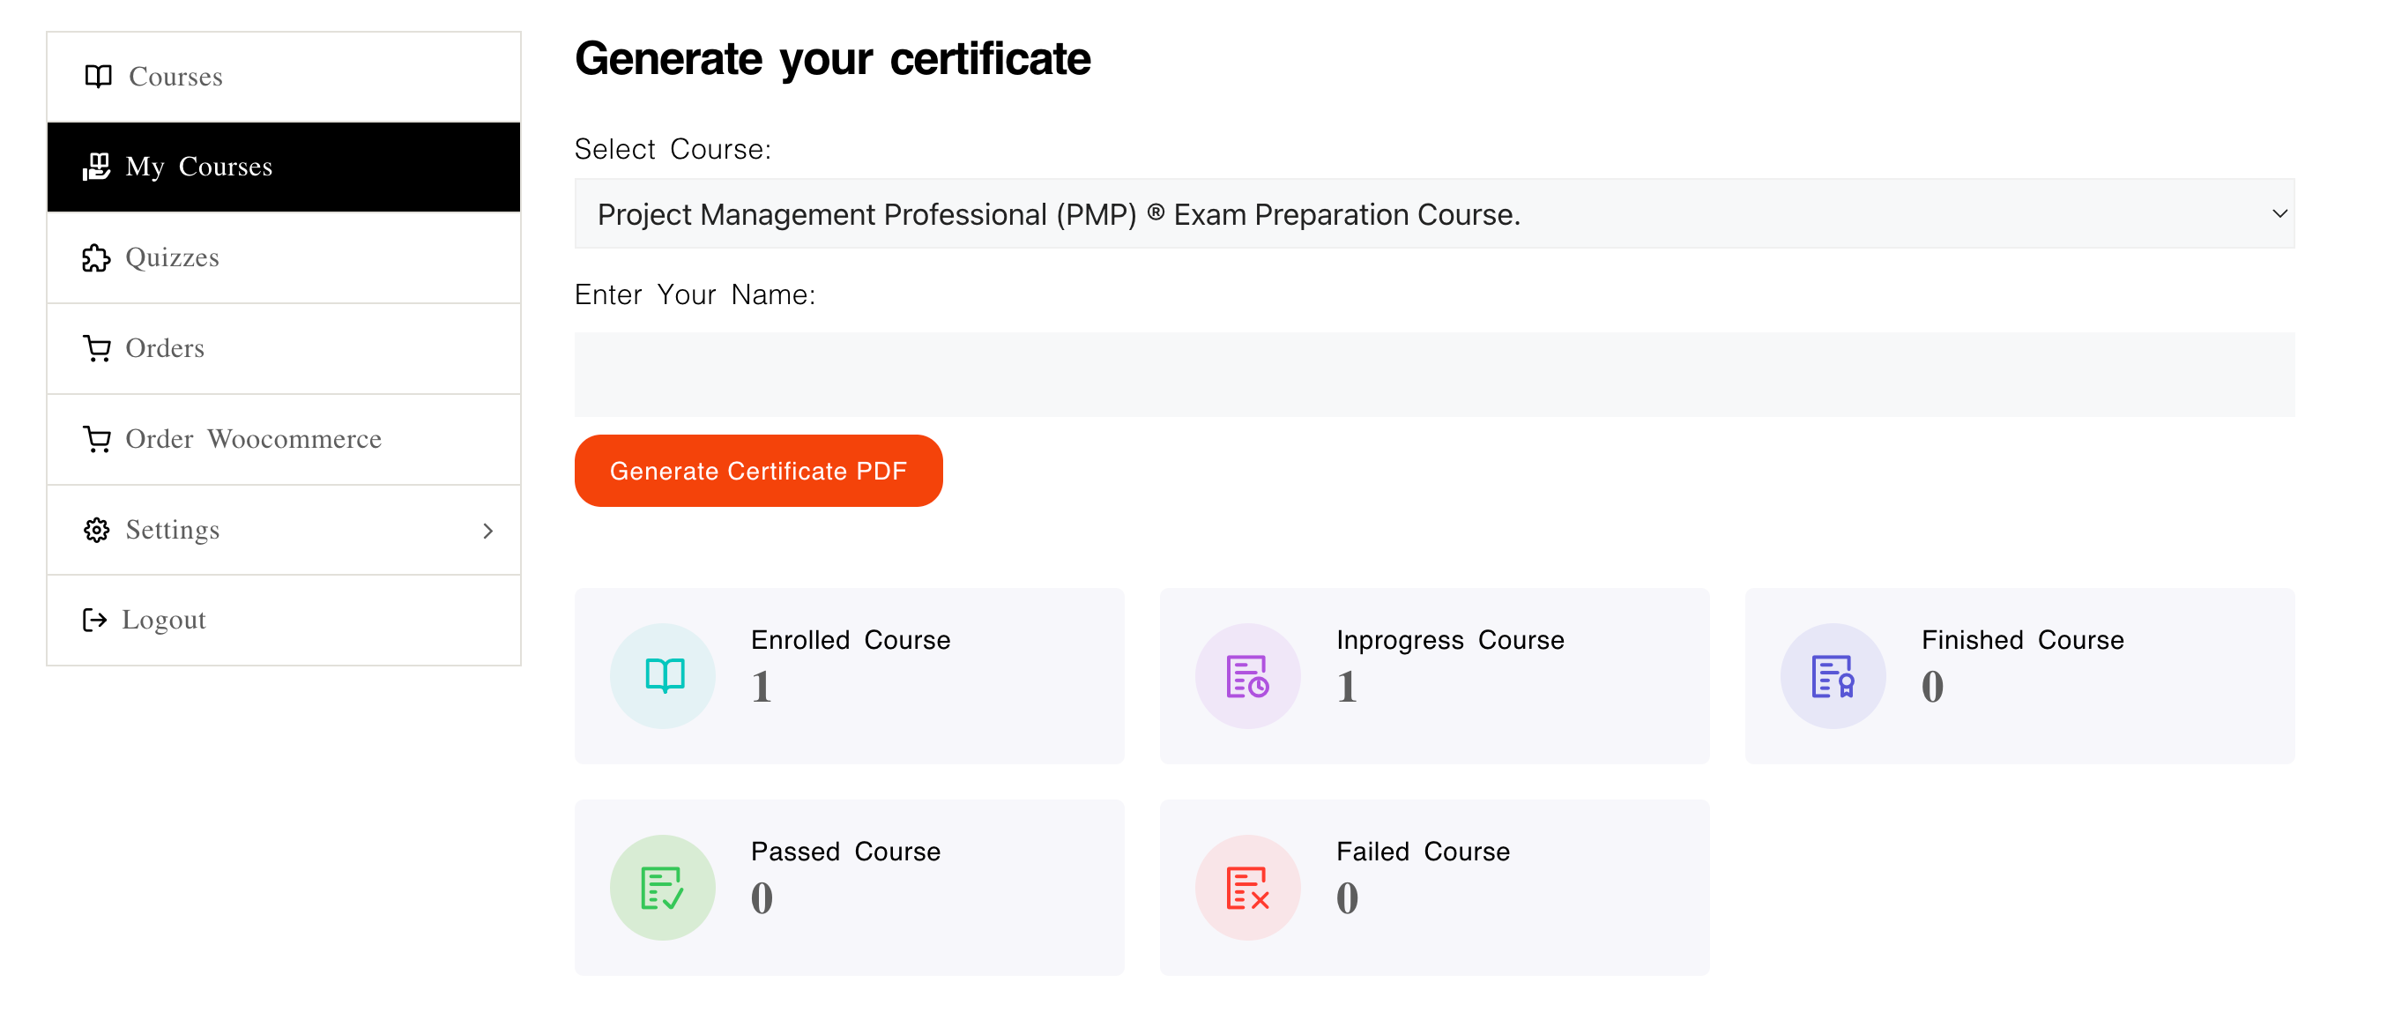The width and height of the screenshot is (2387, 1012).
Task: Go to Order Woocommerce menu item
Action: pos(253,439)
